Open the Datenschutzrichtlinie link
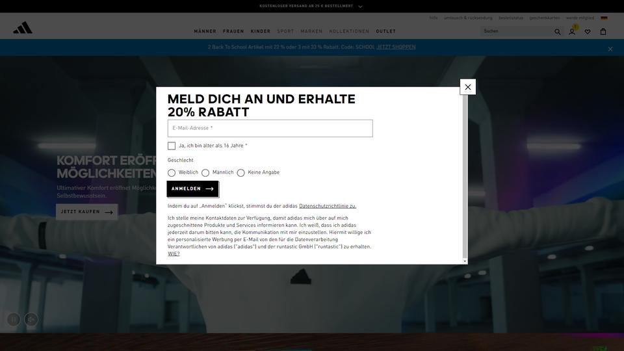Viewport: 624px width, 351px height. click(328, 206)
